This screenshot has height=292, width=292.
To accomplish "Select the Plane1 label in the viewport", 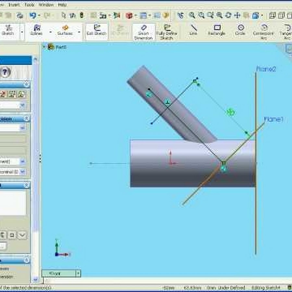I will (x=274, y=119).
